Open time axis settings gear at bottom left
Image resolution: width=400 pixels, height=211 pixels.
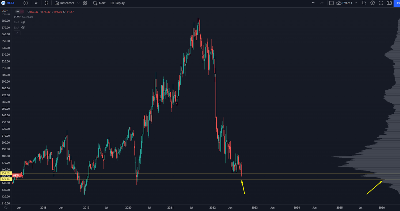[6, 208]
